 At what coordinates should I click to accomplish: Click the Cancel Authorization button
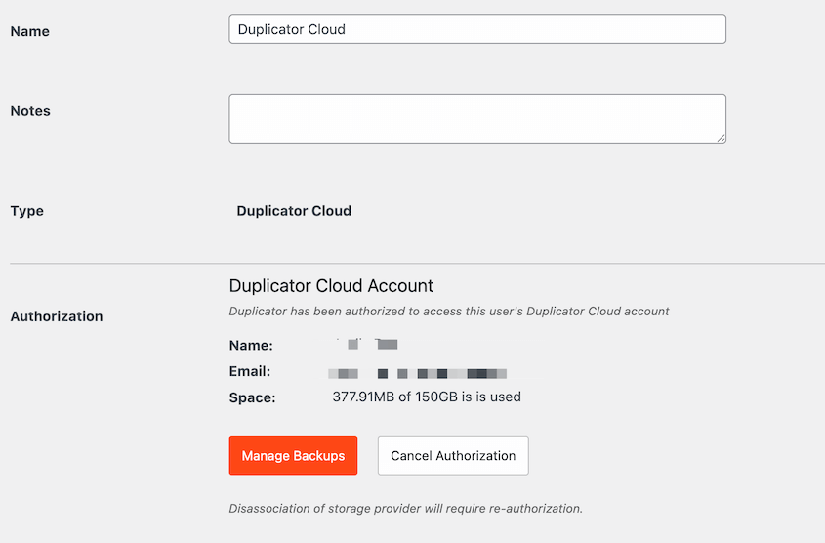[x=453, y=455]
